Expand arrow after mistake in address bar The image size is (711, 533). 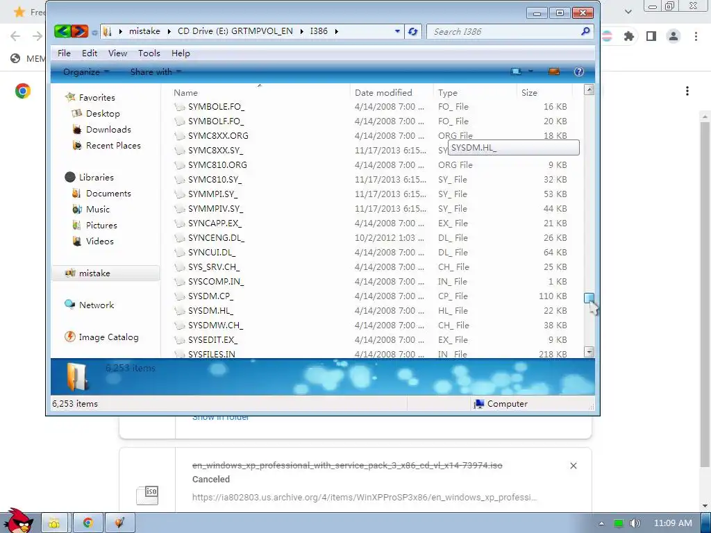coord(169,31)
